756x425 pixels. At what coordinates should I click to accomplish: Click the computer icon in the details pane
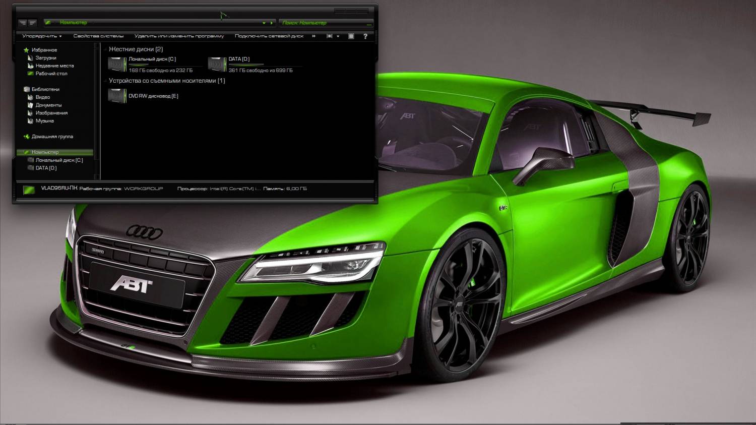coord(29,190)
